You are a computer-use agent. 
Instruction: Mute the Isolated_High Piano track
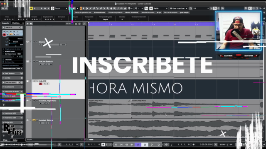[x=34, y=101]
